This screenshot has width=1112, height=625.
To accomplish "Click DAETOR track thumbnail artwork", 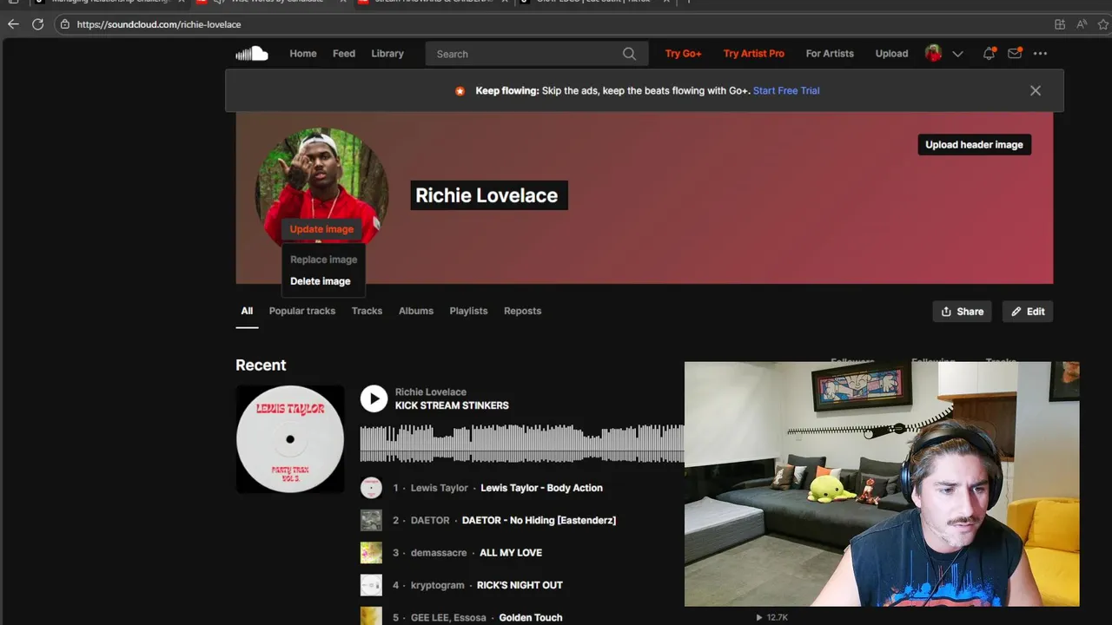I will pyautogui.click(x=371, y=520).
